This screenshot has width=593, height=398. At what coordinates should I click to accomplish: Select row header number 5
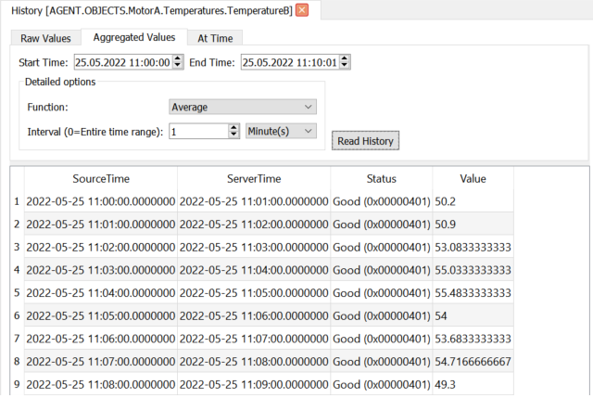[x=17, y=293]
